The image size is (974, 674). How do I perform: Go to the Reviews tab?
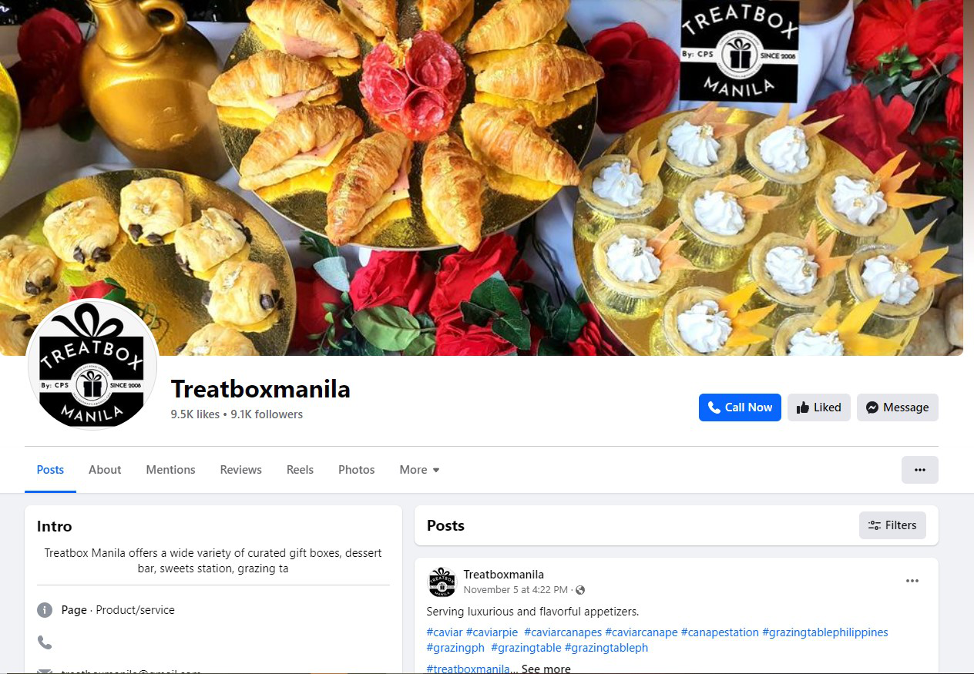tap(240, 470)
